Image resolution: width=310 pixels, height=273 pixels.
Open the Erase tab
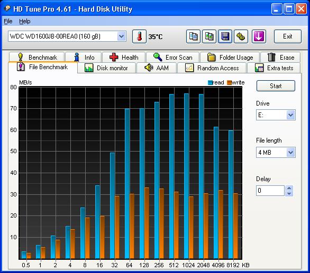(280, 57)
